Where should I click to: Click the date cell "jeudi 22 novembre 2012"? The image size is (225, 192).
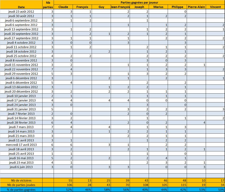21,69
